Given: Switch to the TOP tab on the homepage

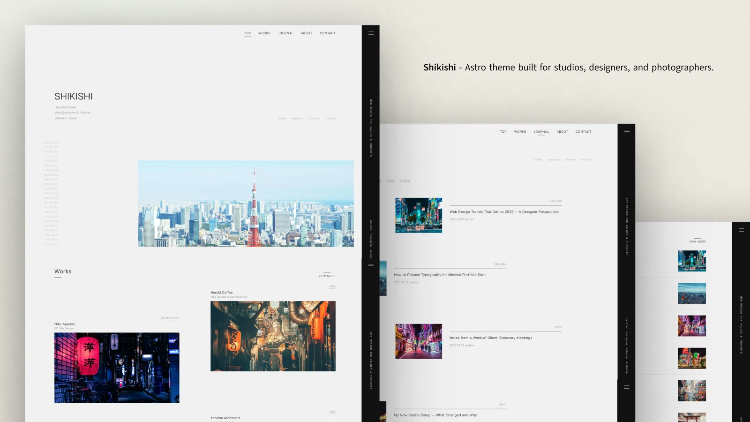Looking at the screenshot, I should tap(247, 33).
